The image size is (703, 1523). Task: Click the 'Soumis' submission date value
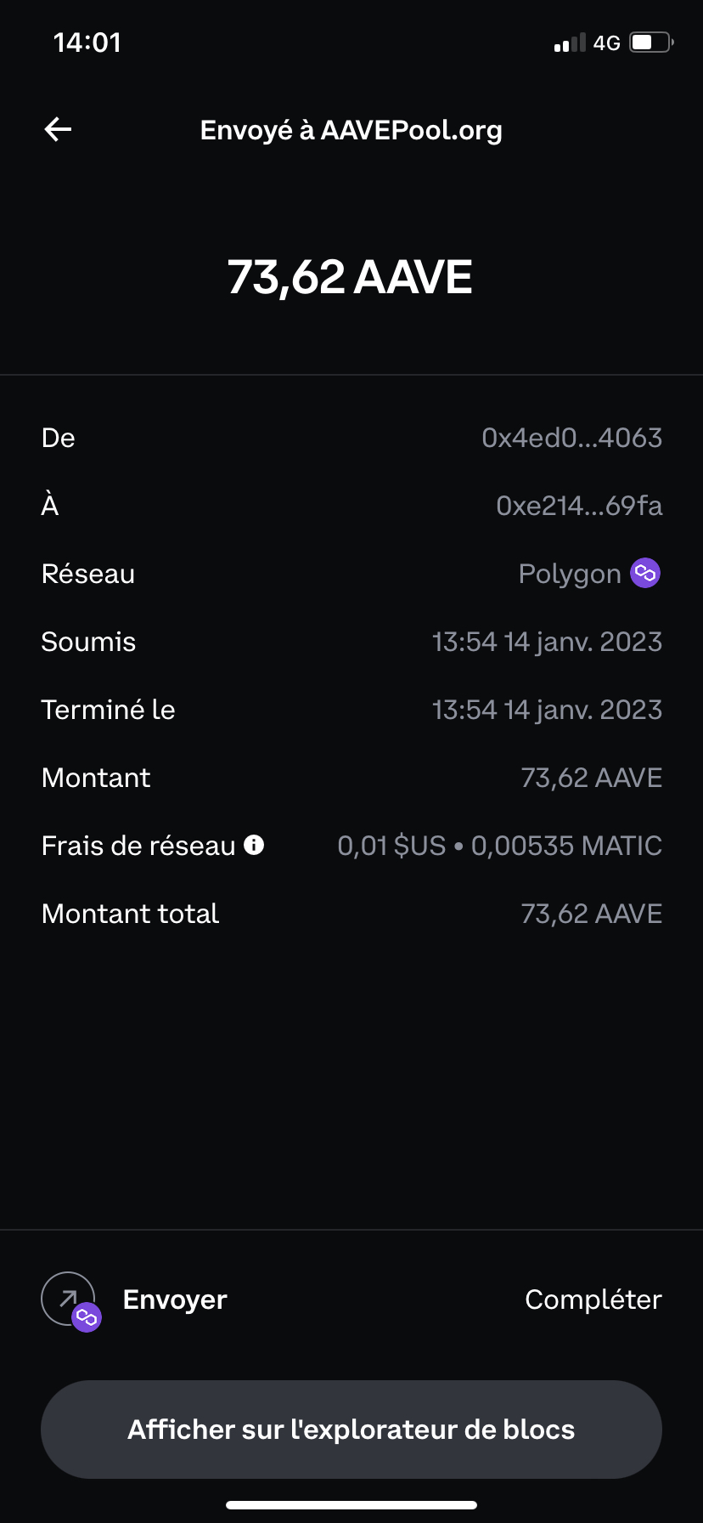[547, 642]
